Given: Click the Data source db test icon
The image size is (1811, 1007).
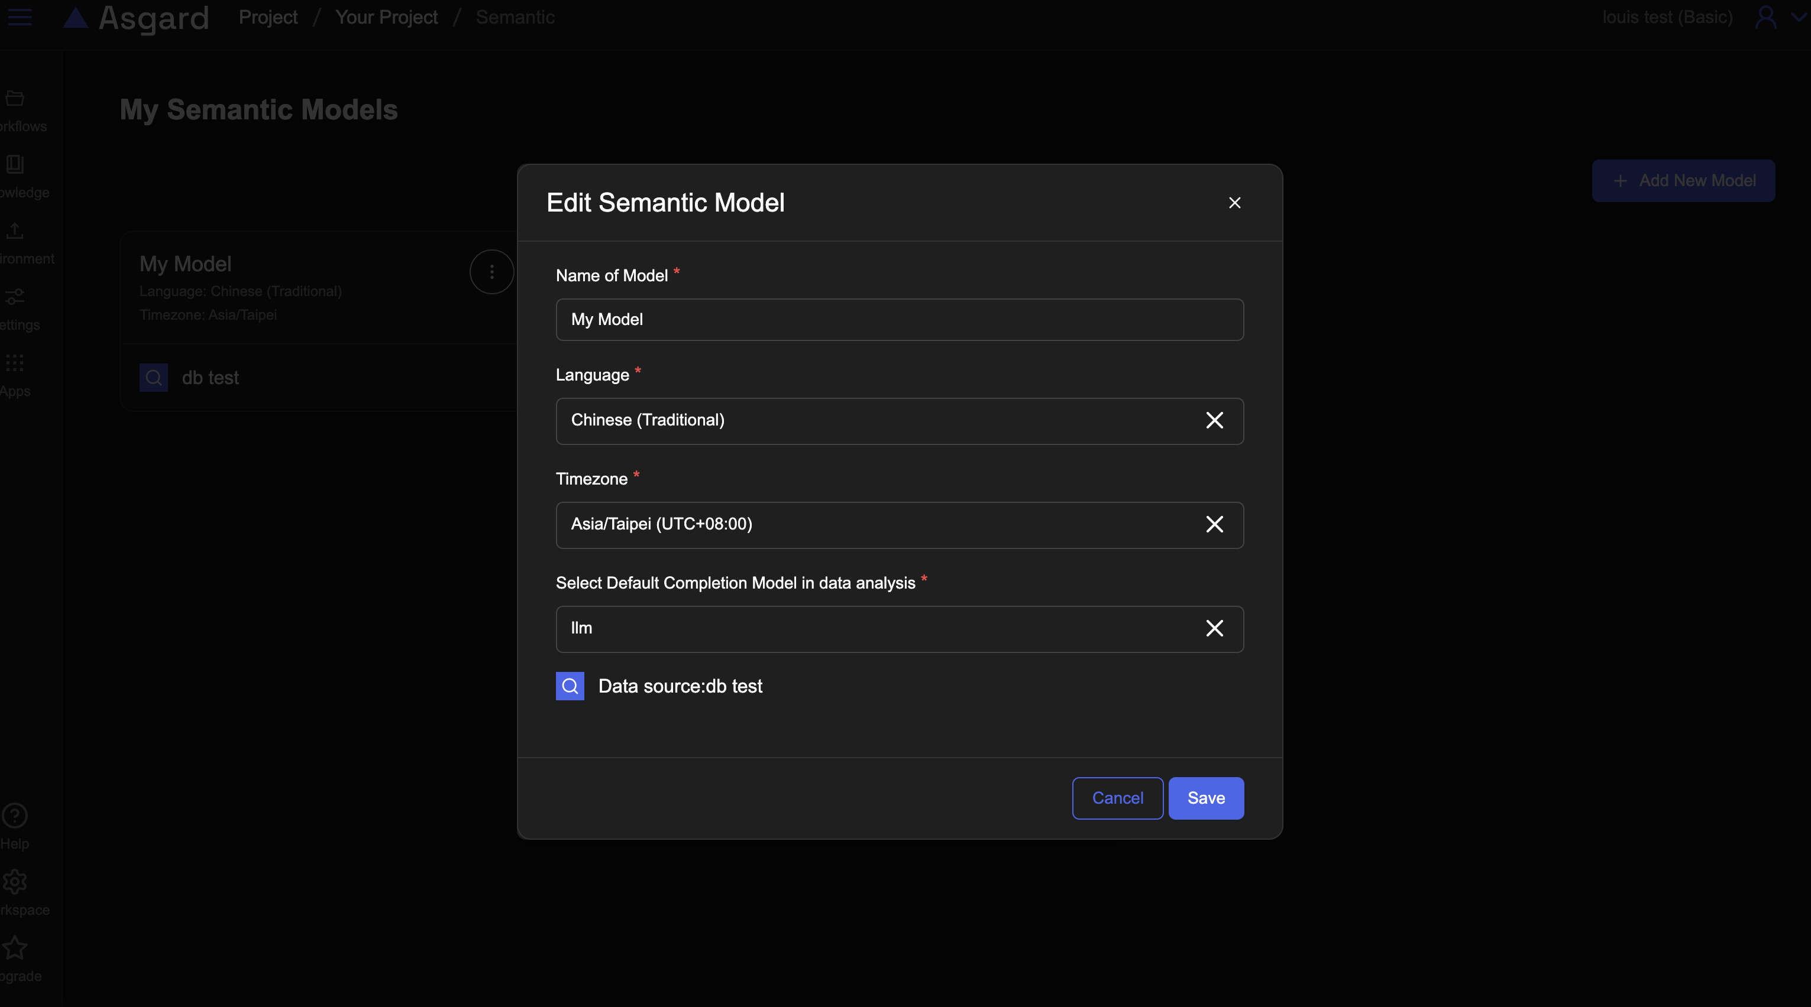Looking at the screenshot, I should [x=570, y=686].
